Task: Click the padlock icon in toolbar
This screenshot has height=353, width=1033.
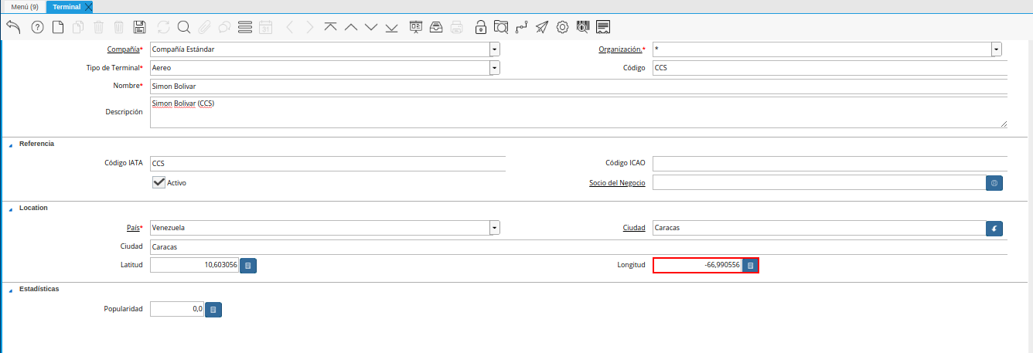Action: point(481,27)
